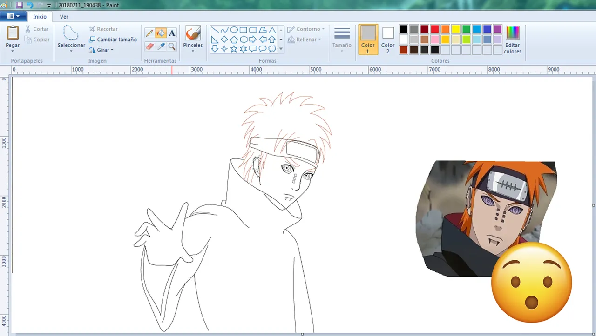Choose the Up arrow shape

[x=272, y=39]
